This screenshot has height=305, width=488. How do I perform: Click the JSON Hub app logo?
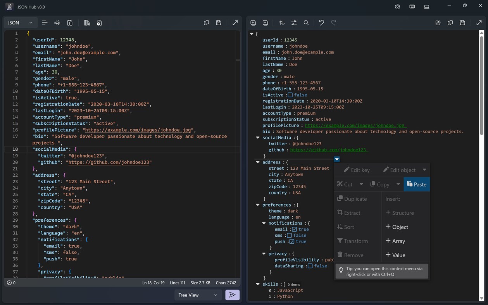point(9,7)
